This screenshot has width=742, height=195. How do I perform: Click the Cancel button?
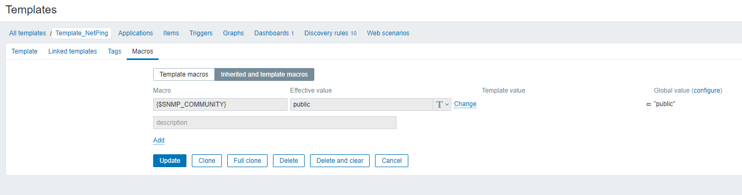click(392, 161)
